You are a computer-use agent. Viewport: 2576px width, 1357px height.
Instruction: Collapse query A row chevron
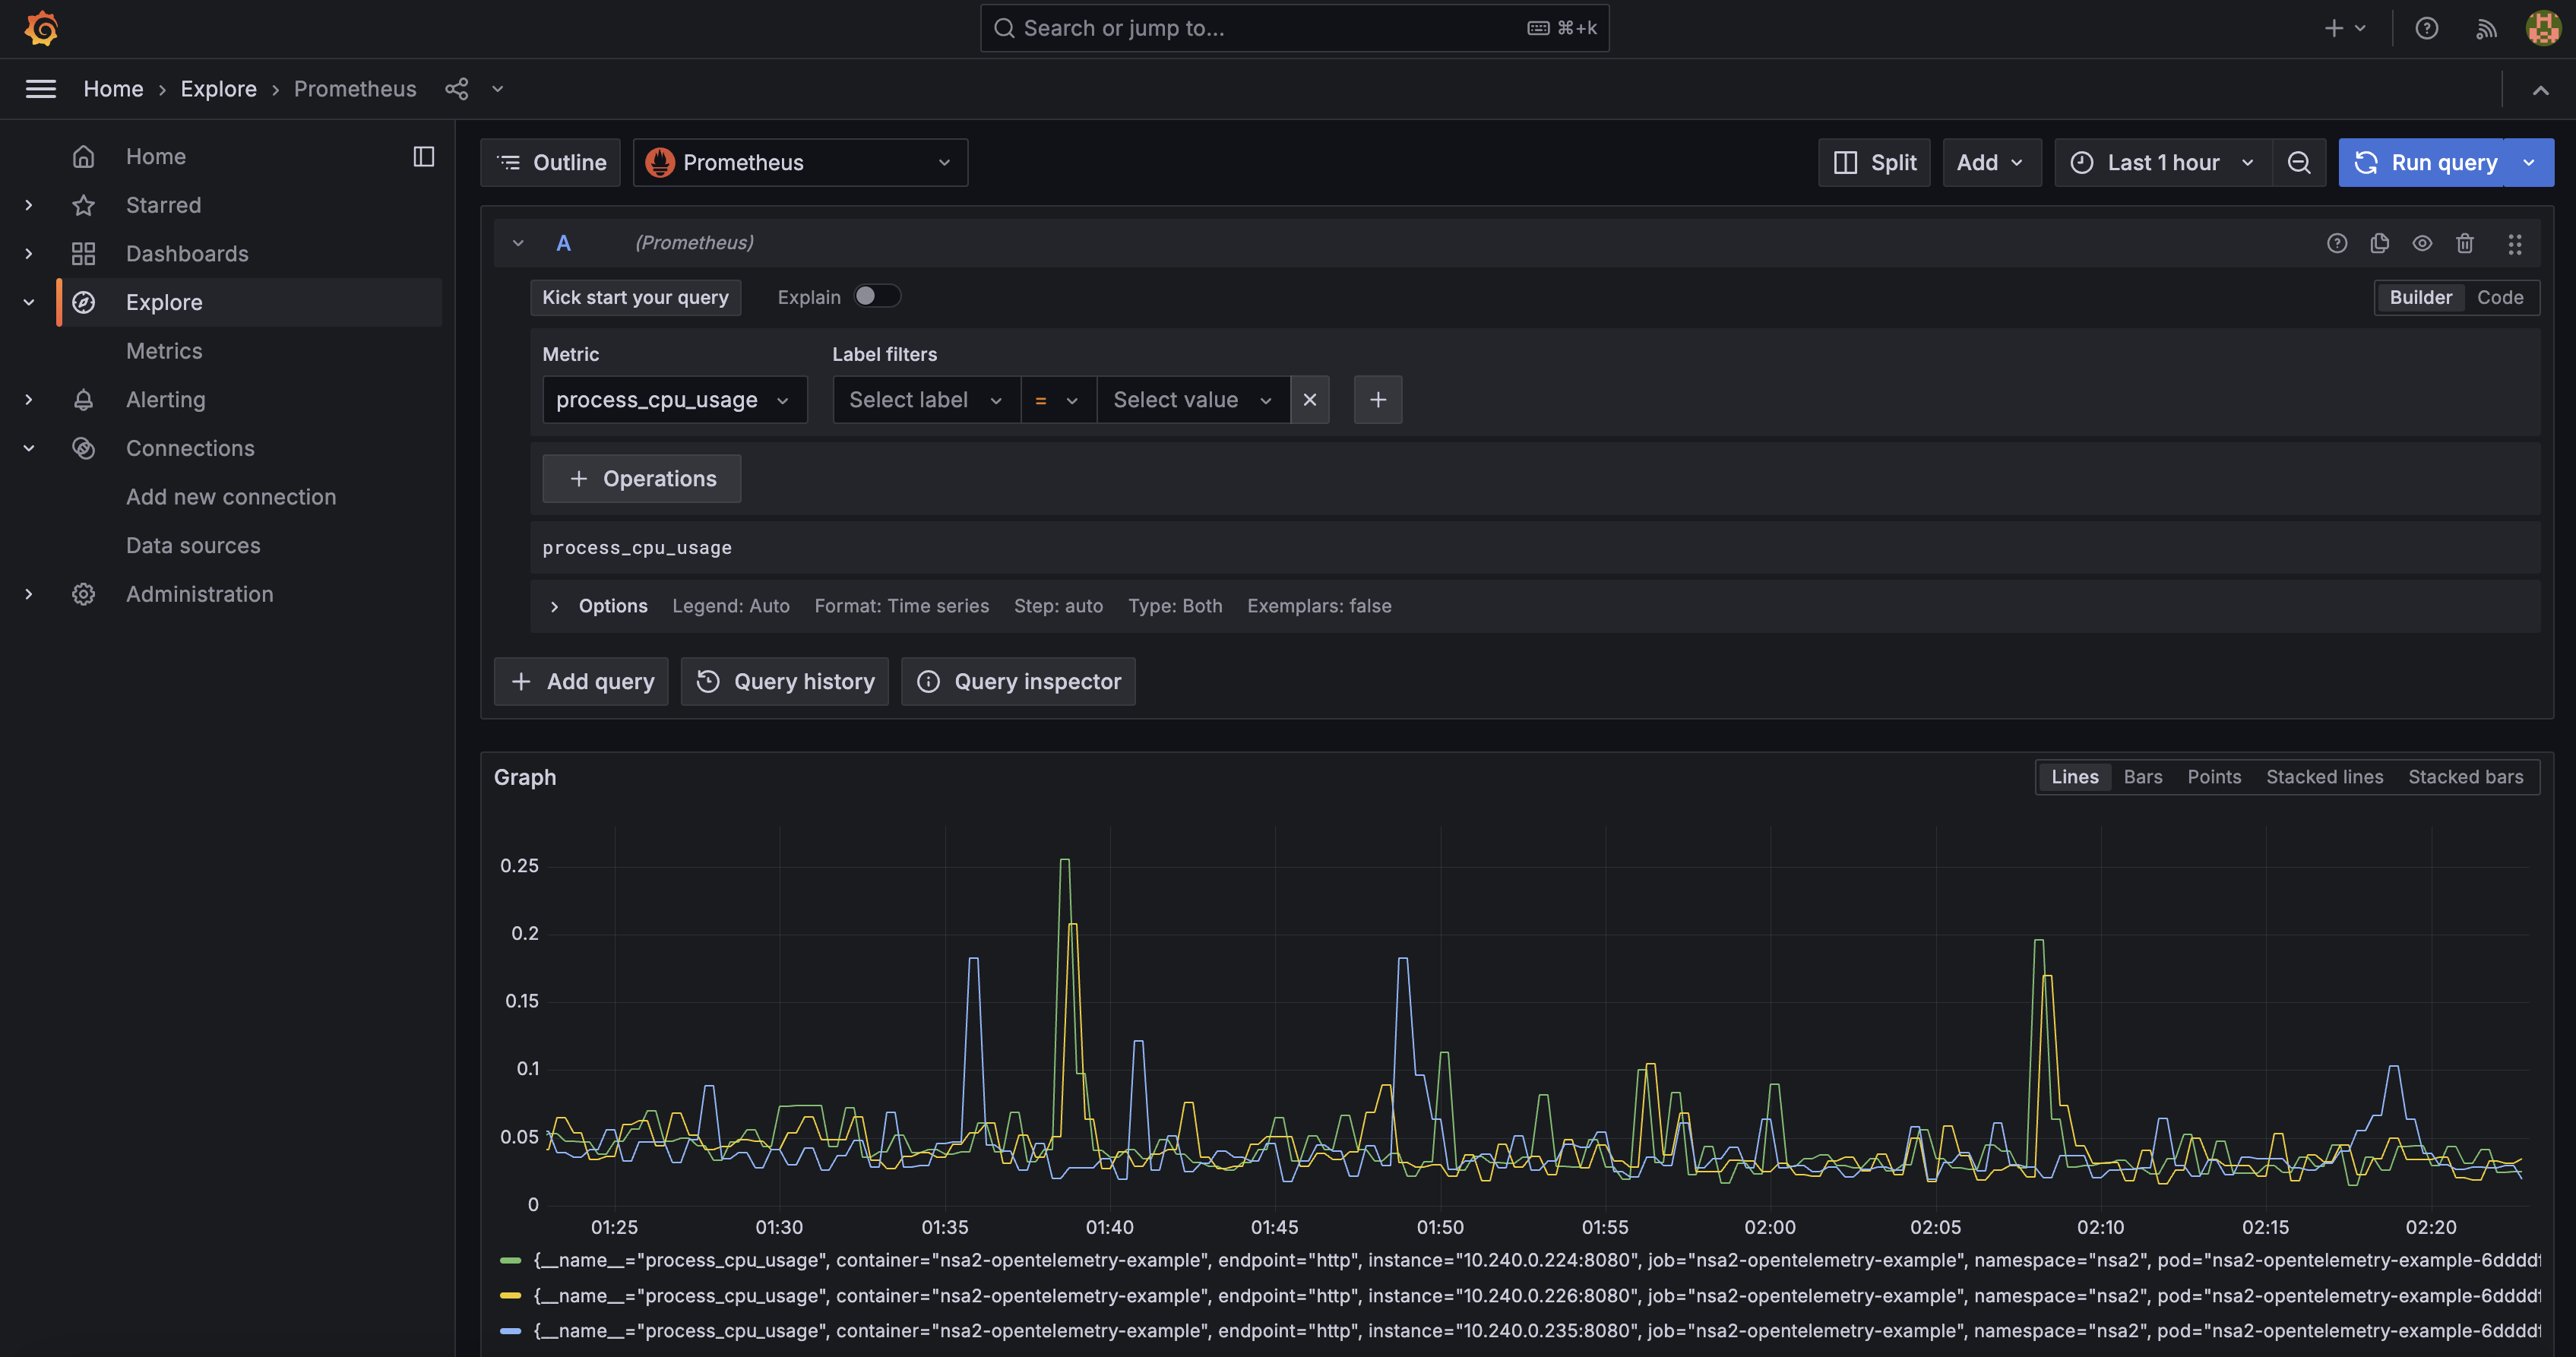coord(518,243)
